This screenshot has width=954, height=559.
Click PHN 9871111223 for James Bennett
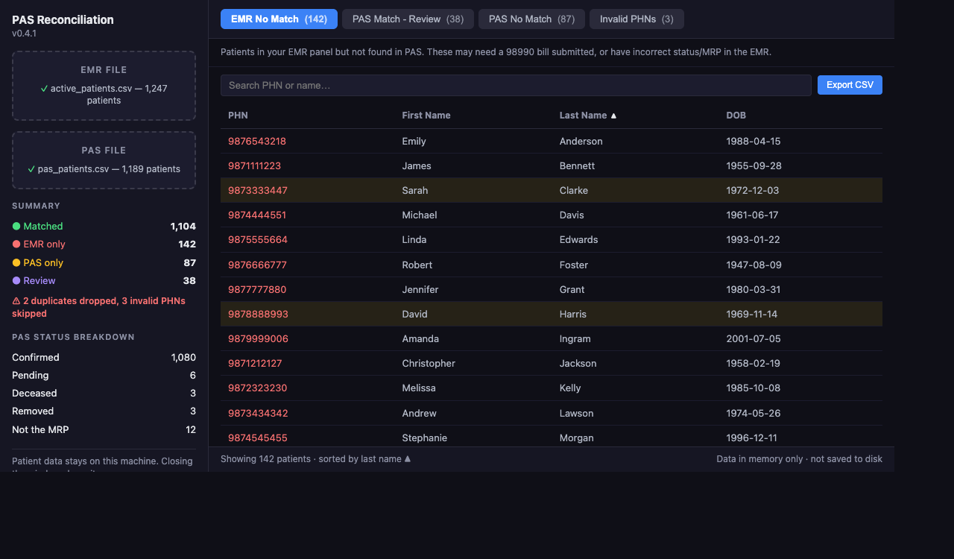pyautogui.click(x=254, y=165)
